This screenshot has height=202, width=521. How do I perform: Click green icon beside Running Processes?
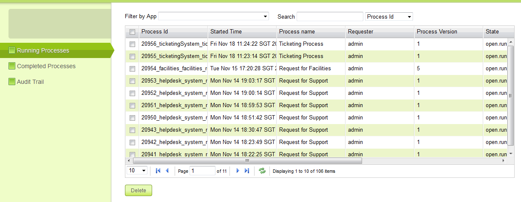tap(12, 50)
